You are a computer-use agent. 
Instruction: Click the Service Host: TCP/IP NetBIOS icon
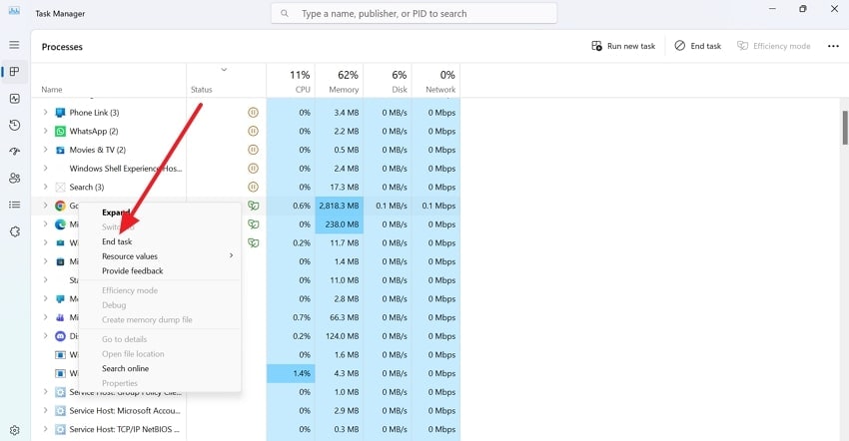pos(60,429)
